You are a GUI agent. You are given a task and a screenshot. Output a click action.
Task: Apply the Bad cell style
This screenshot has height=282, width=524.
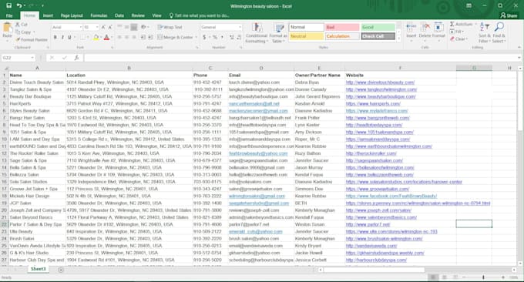click(x=342, y=27)
